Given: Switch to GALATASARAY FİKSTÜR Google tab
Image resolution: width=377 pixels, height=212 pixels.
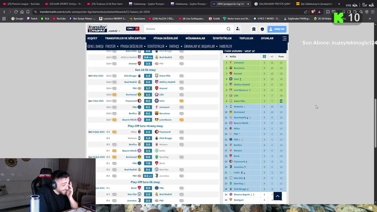Looking at the screenshot, I should (273, 4).
